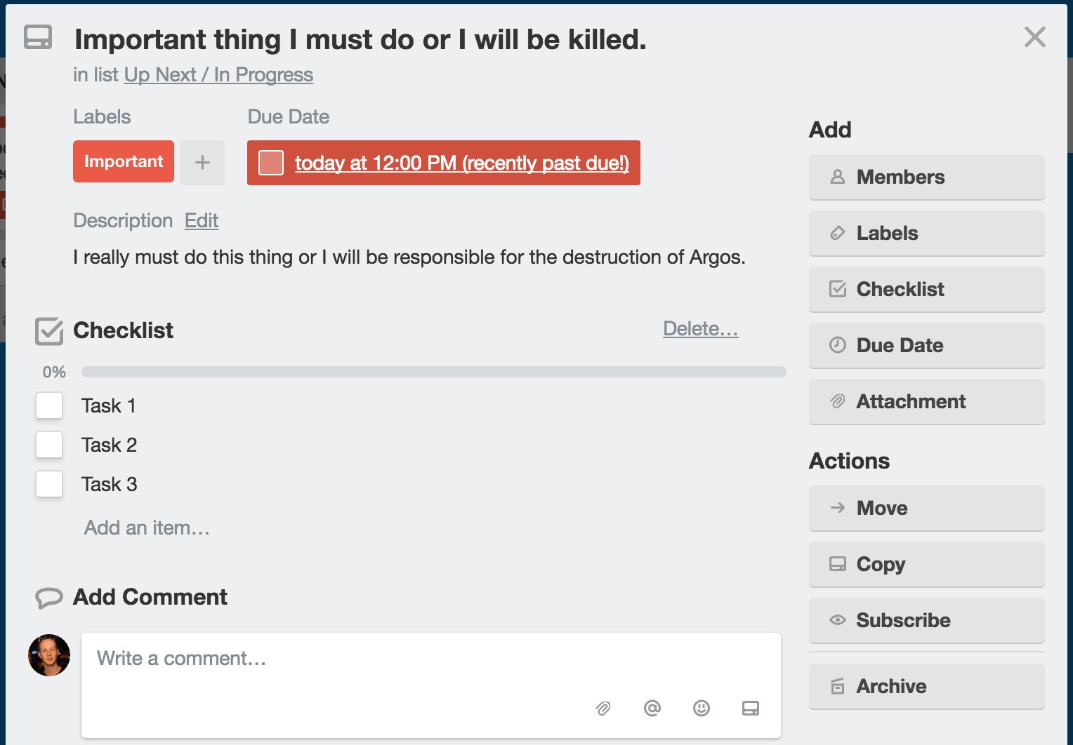The width and height of the screenshot is (1073, 745).
Task: Click the user avatar next to comment box
Action: click(x=49, y=655)
